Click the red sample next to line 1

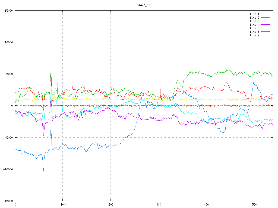pyautogui.click(x=266, y=14)
